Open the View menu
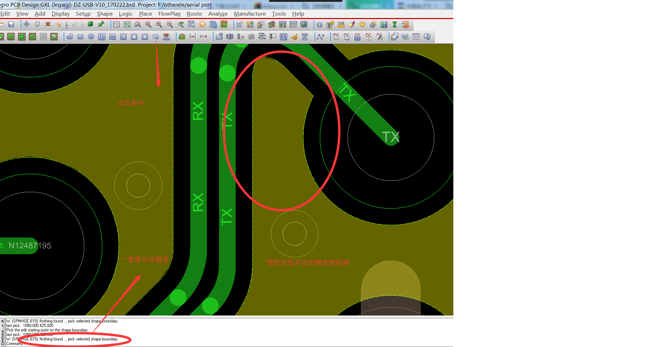 (x=22, y=14)
